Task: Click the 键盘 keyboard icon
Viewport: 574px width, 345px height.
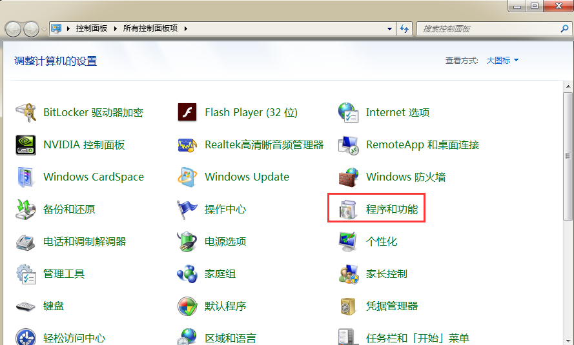Action: click(x=26, y=306)
